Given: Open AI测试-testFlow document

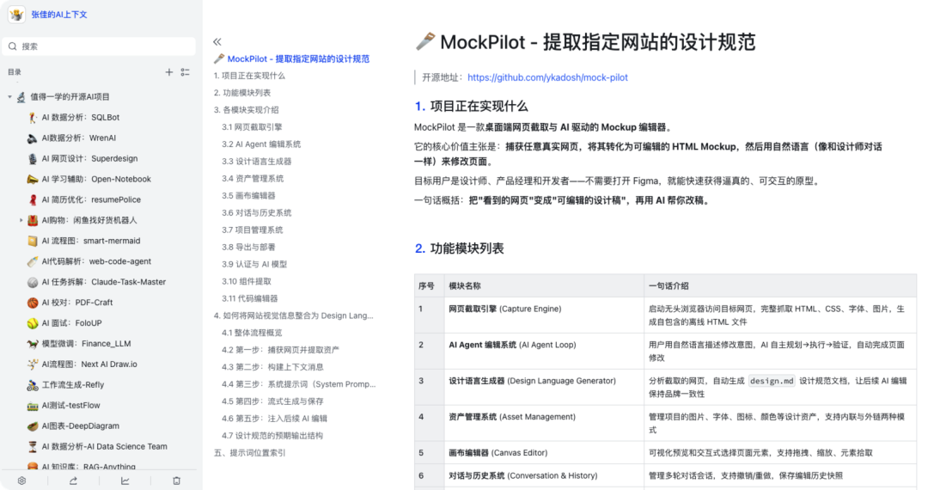Looking at the screenshot, I should pyautogui.click(x=71, y=406).
